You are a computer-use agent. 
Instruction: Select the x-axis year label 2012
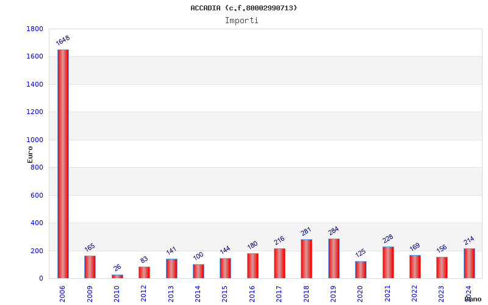pyautogui.click(x=143, y=294)
